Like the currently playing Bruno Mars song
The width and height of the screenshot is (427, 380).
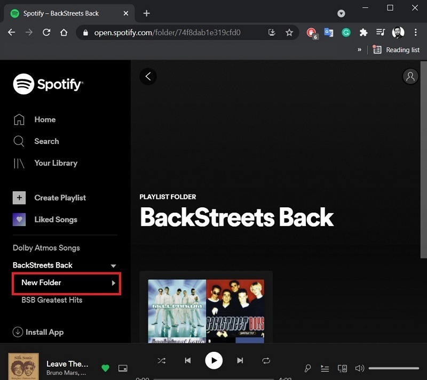pos(105,368)
